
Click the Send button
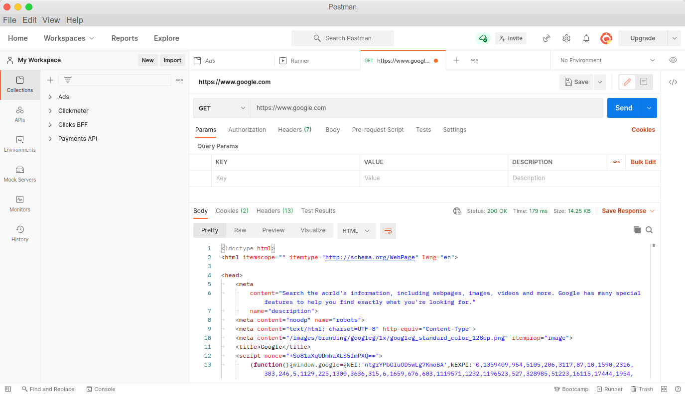click(624, 108)
